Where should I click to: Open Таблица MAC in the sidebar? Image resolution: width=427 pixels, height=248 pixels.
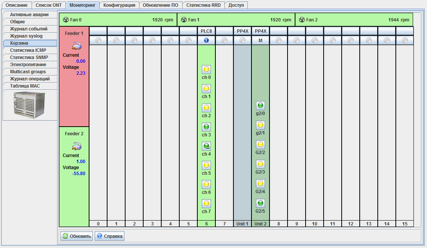(30, 86)
